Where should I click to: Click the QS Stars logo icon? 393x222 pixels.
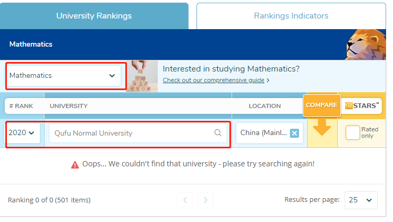(361, 105)
